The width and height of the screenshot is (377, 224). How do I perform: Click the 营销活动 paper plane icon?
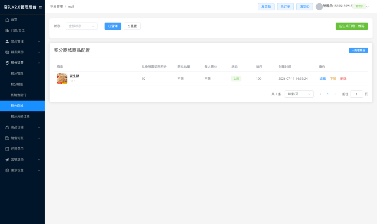(x=7, y=160)
